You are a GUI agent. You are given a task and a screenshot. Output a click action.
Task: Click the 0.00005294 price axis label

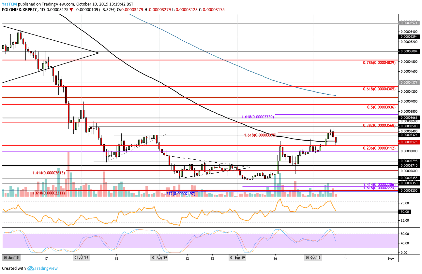point(410,37)
